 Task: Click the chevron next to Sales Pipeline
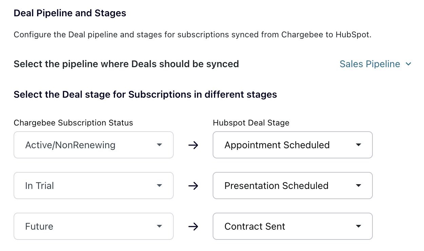pos(408,64)
